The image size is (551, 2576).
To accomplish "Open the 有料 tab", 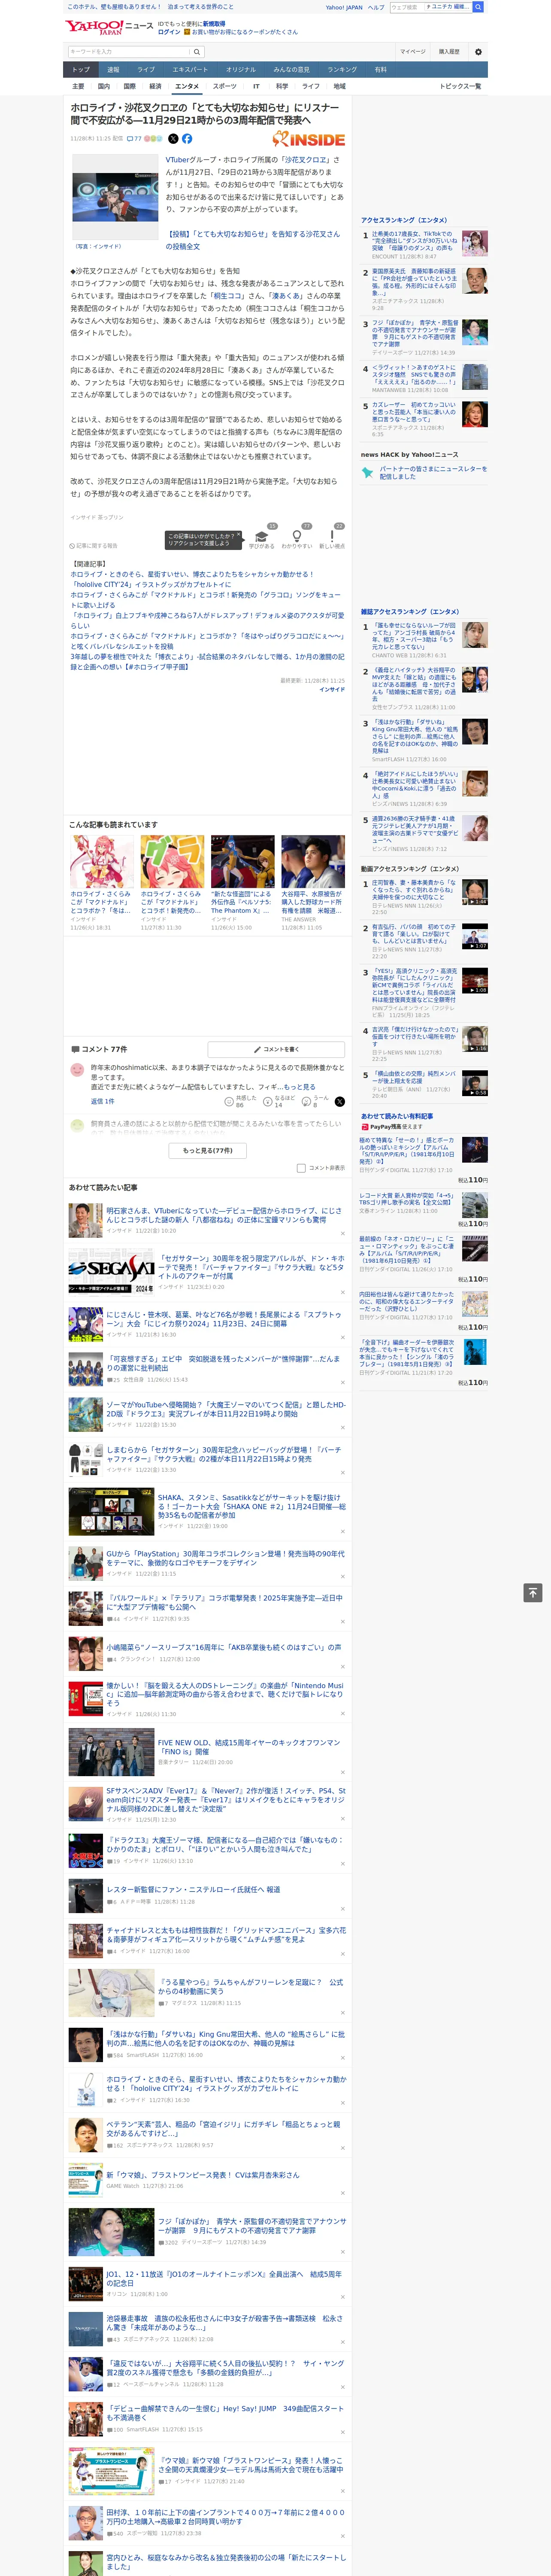I will click(x=380, y=70).
